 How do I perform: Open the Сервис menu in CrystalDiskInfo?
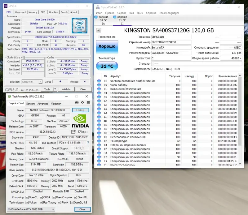click(x=122, y=13)
